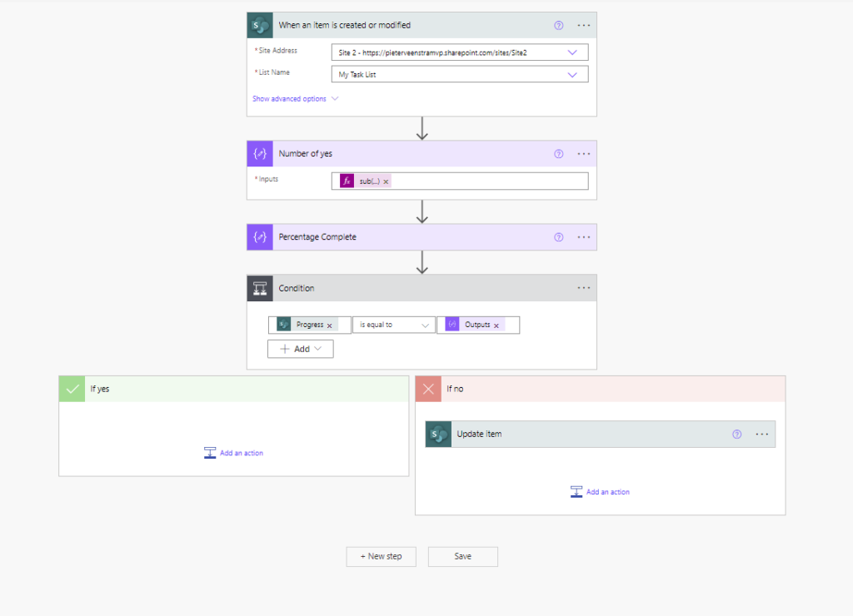Click the My Task List value

point(357,74)
